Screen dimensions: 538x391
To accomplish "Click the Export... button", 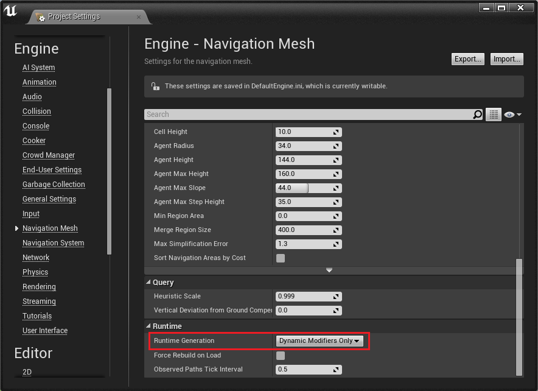I will pyautogui.click(x=467, y=59).
